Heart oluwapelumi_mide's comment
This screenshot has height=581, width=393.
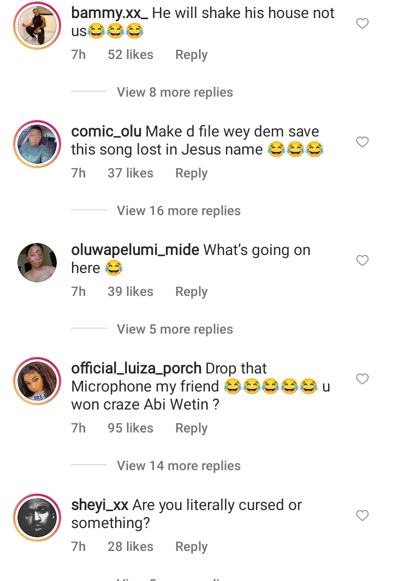tap(362, 260)
